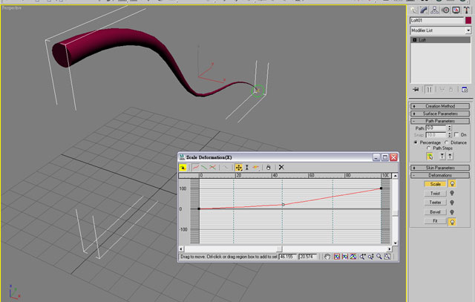Select the Zoom Region tool
This screenshot has height=302, width=475.
[x=387, y=257]
